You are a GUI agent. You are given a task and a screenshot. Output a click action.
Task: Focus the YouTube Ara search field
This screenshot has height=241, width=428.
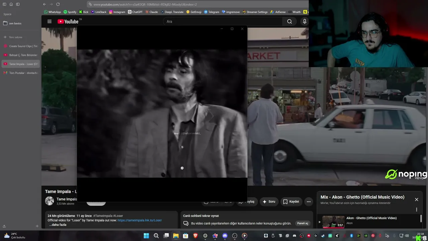click(x=223, y=21)
